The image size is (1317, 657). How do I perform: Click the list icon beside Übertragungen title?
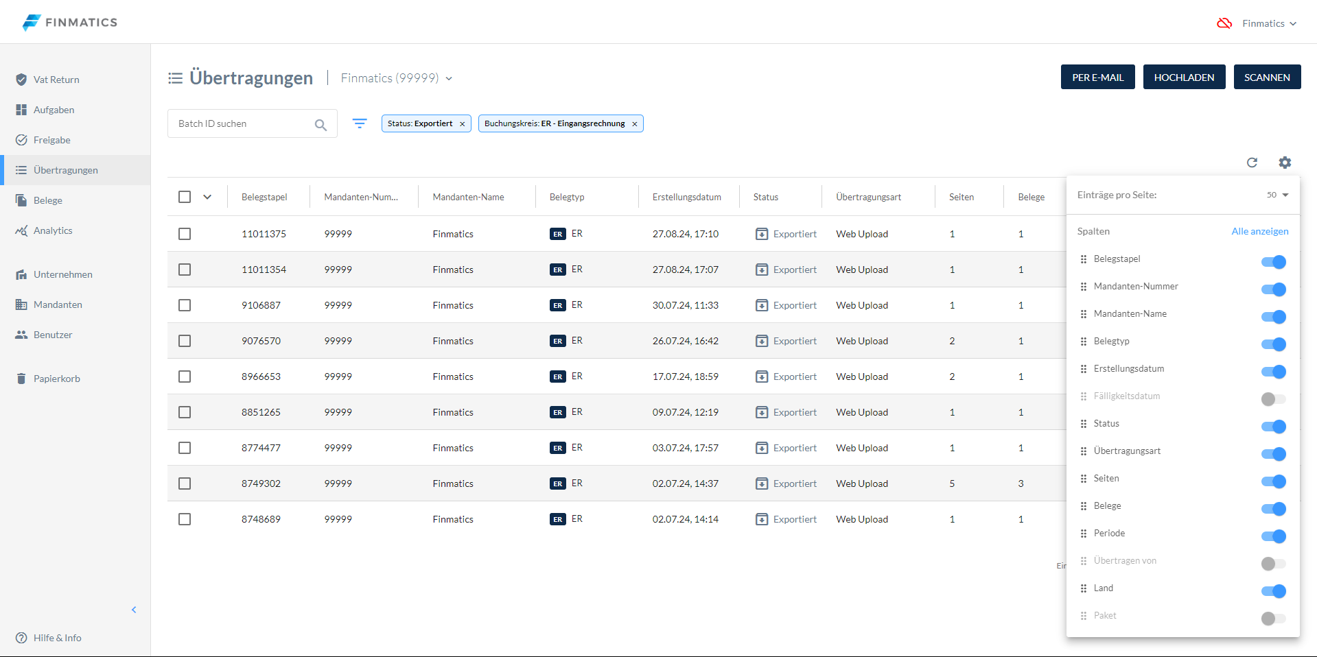coord(176,78)
